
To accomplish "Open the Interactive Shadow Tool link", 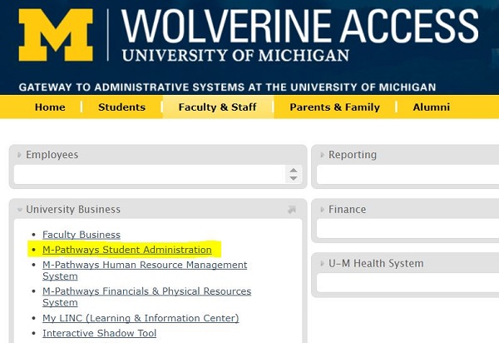I will point(99,333).
